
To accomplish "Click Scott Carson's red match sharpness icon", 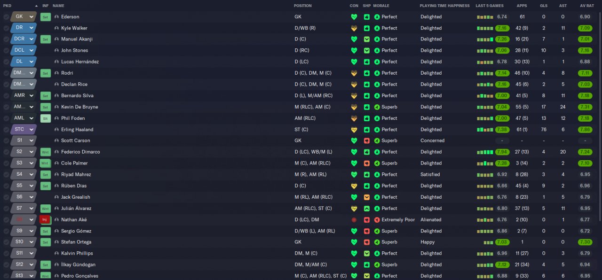I will coord(367,141).
